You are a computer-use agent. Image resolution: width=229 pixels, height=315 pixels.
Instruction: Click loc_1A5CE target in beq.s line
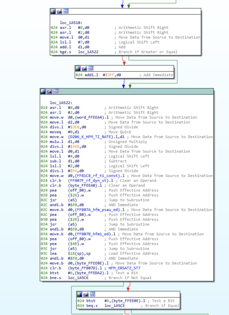(114, 306)
